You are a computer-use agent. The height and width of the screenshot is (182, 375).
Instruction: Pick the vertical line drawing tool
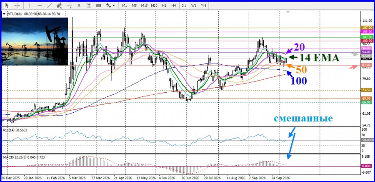tap(30, 5)
